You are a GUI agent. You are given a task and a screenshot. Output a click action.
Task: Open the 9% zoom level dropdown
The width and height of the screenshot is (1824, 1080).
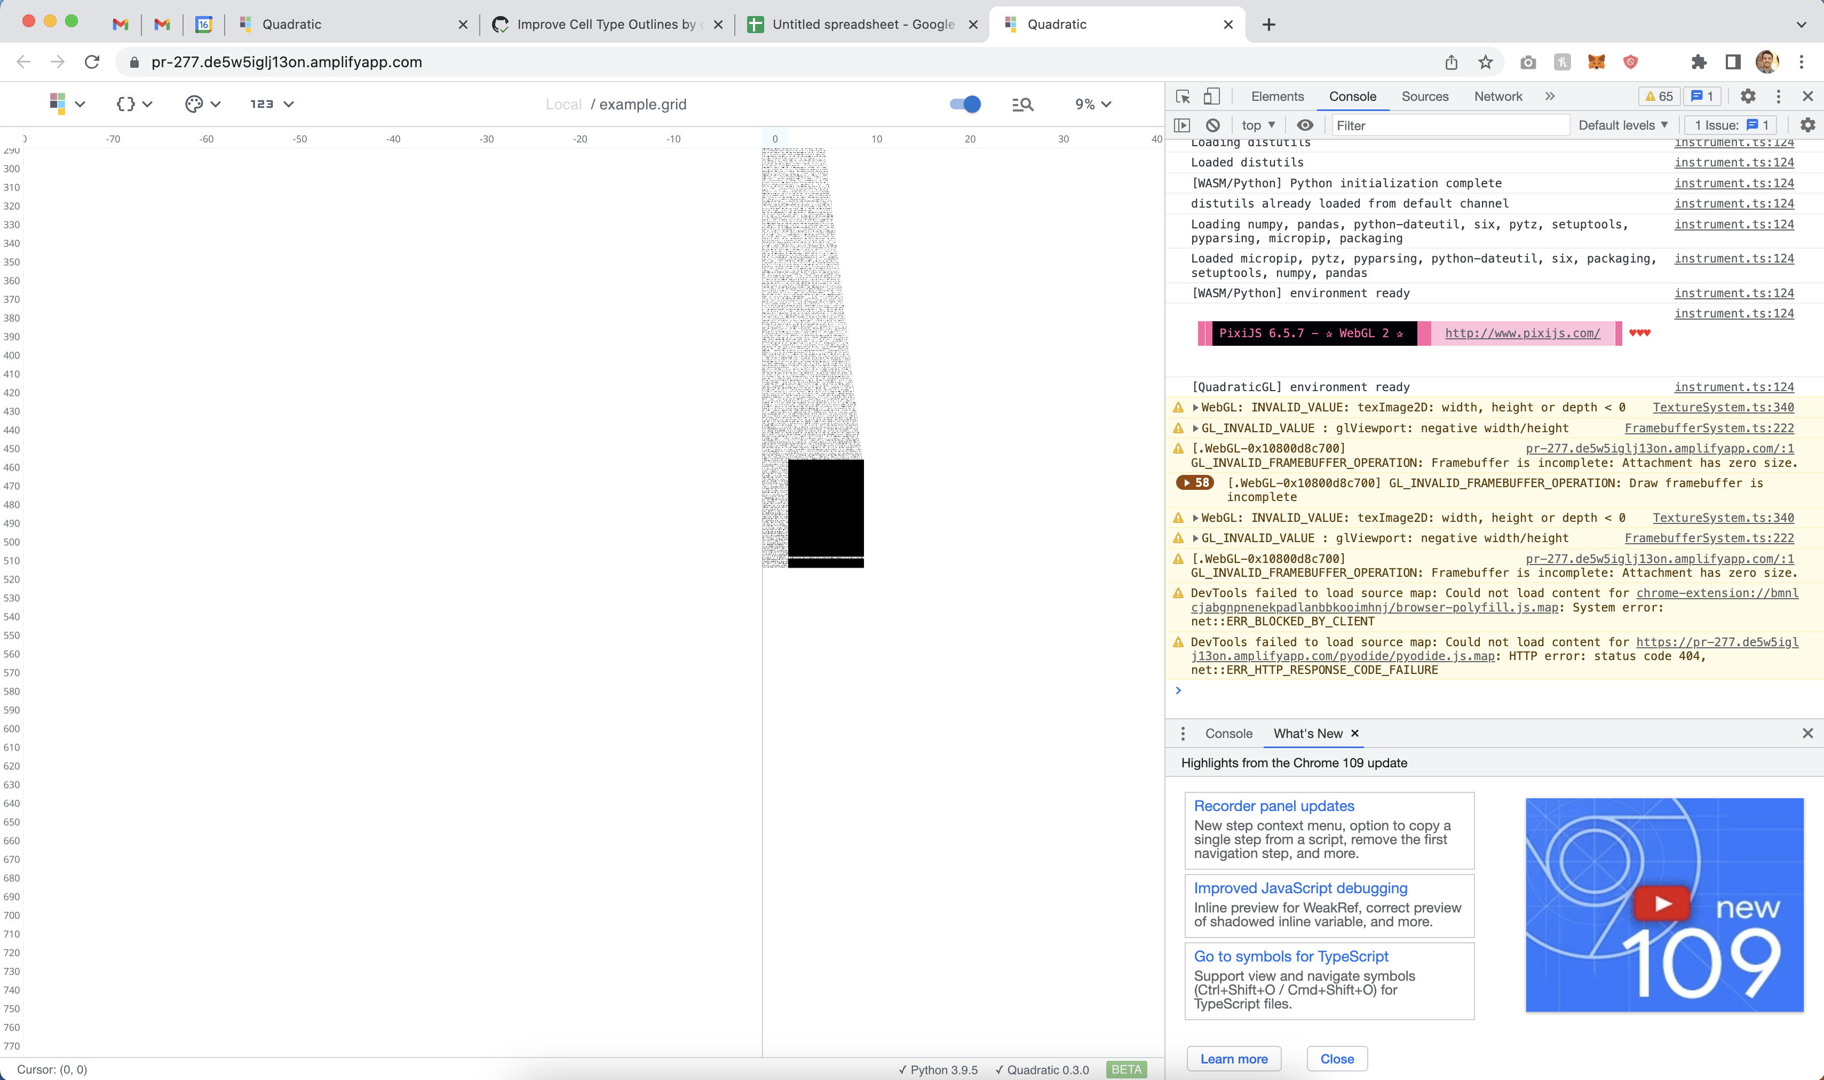(1092, 104)
